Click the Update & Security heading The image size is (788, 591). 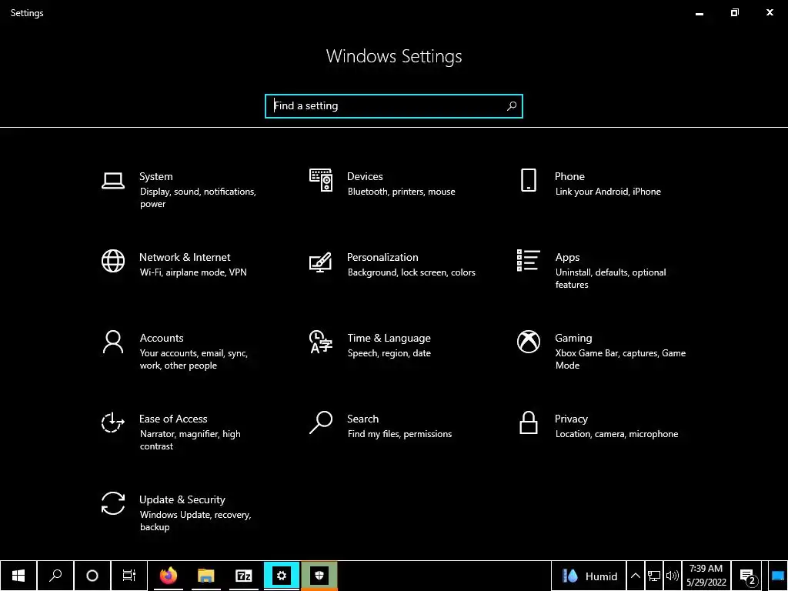(x=182, y=500)
